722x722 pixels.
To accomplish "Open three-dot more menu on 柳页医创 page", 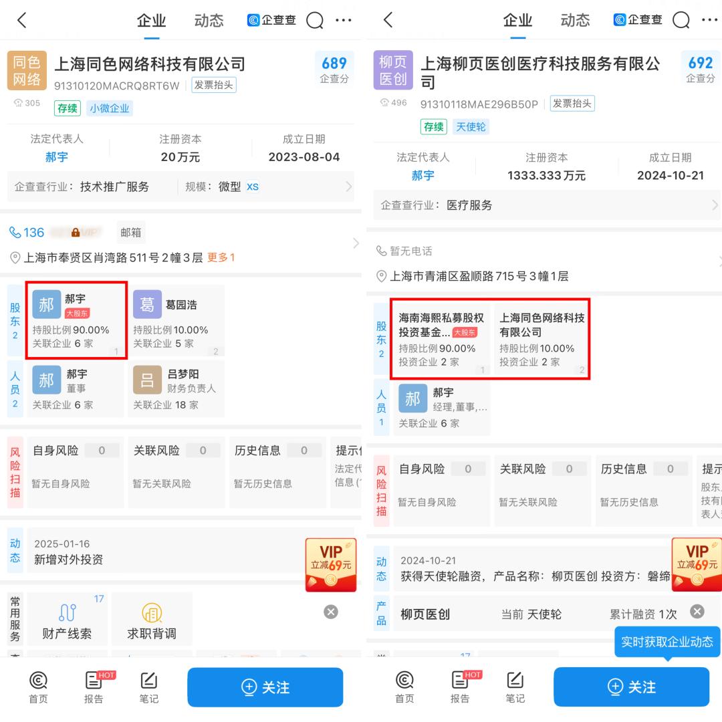I will (x=709, y=20).
